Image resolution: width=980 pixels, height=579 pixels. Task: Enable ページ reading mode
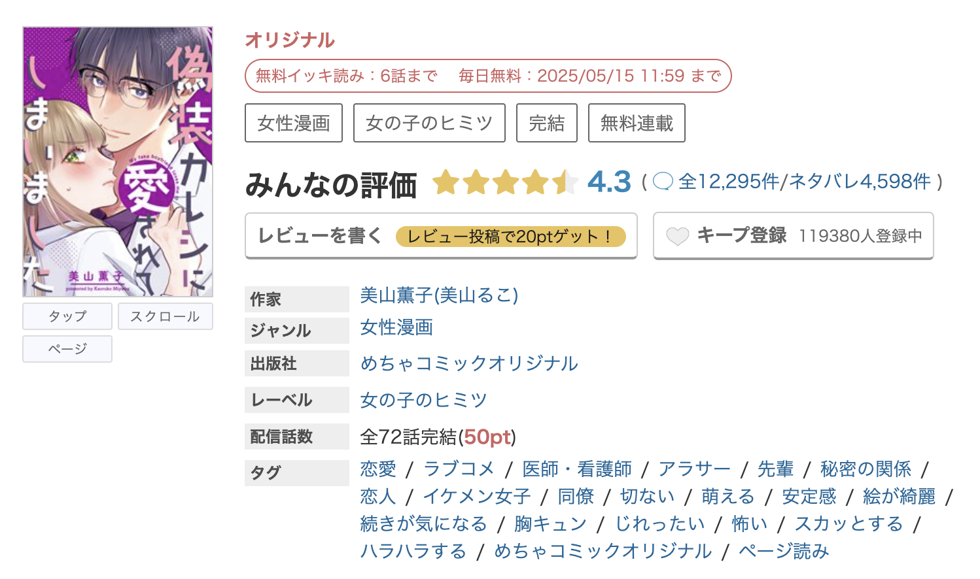(67, 348)
